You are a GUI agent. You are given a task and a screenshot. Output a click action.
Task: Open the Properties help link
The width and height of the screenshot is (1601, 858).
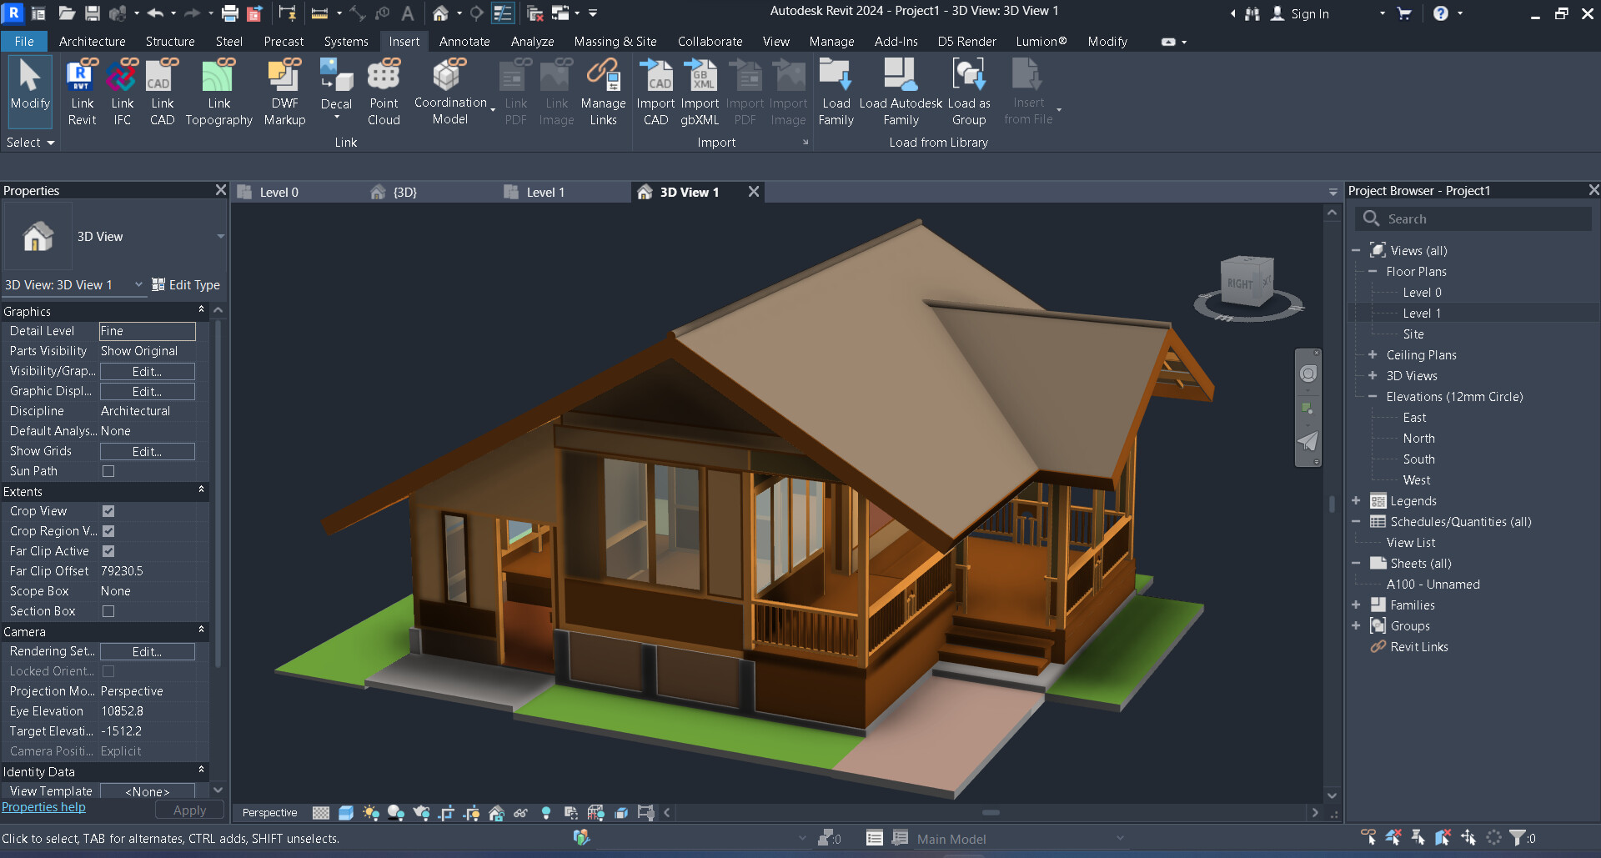(x=43, y=806)
